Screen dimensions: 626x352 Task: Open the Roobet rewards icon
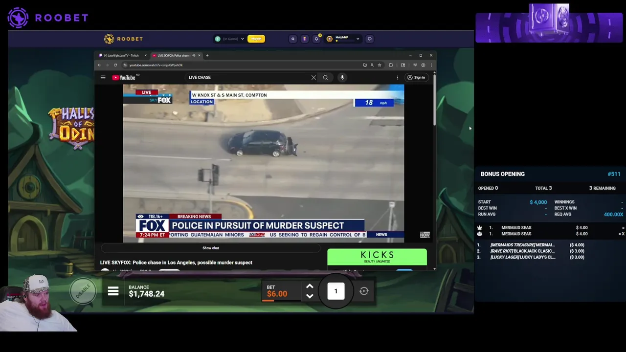click(x=304, y=39)
